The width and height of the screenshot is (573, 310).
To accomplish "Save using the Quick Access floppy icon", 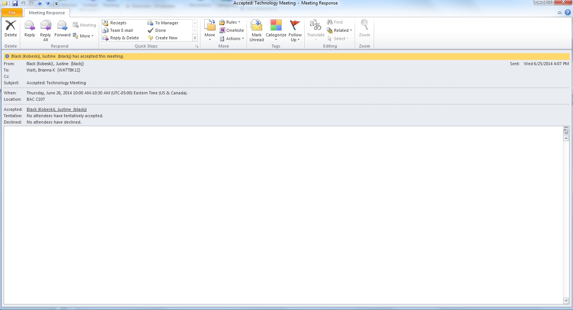I will coord(15,3).
